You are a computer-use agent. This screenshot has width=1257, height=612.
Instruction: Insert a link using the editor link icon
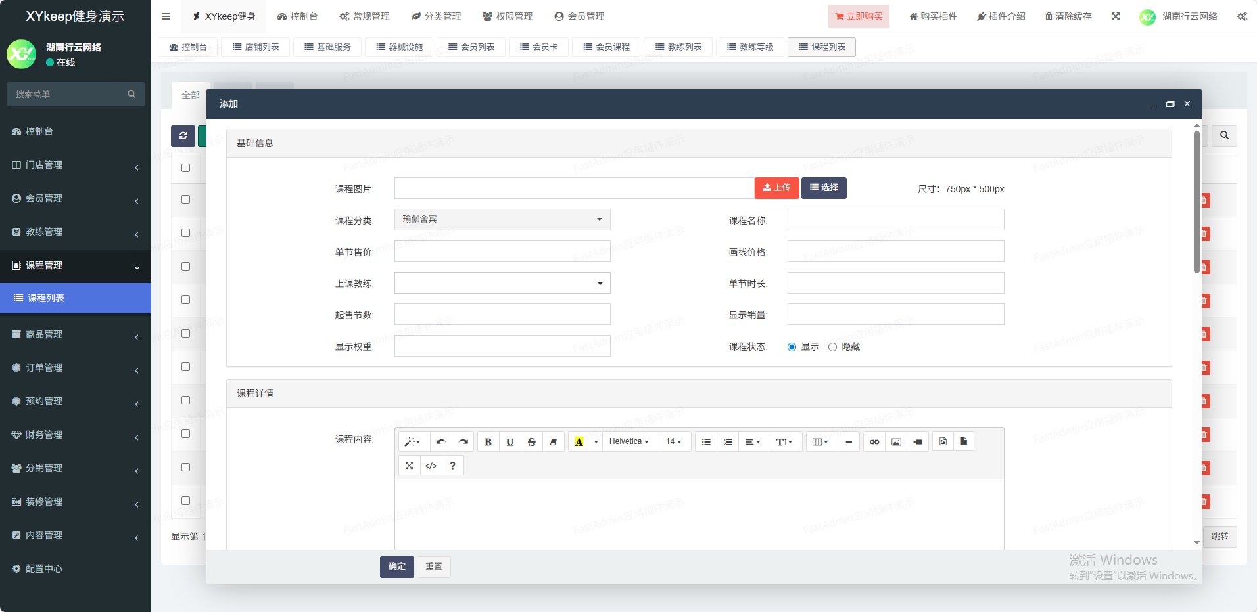click(874, 442)
